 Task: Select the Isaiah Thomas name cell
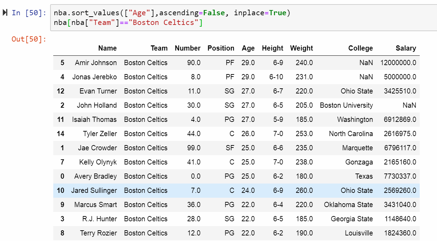94,119
